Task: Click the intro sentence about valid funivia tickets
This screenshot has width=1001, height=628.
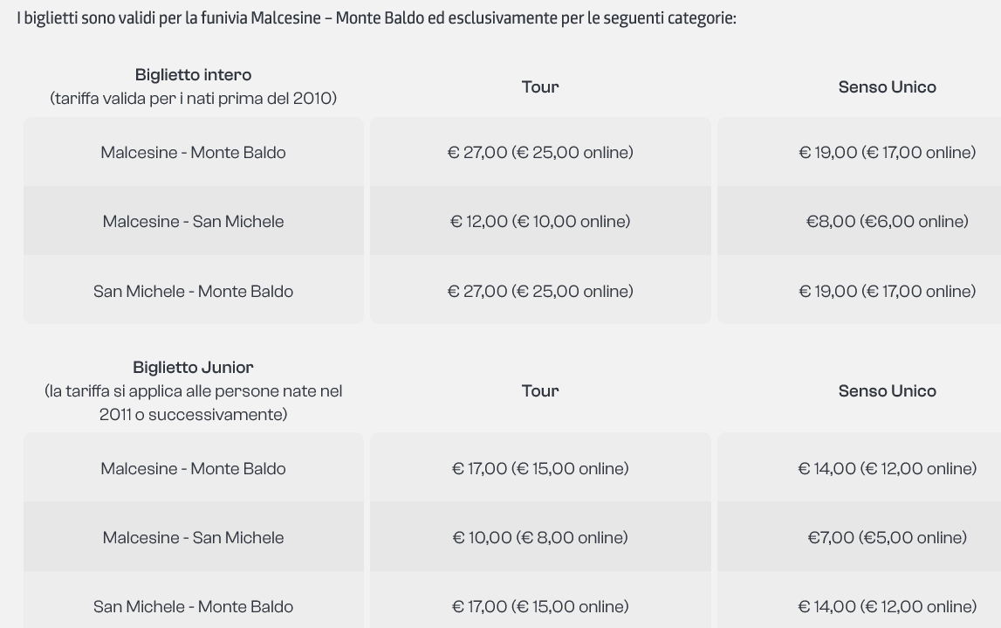Action: coord(376,18)
